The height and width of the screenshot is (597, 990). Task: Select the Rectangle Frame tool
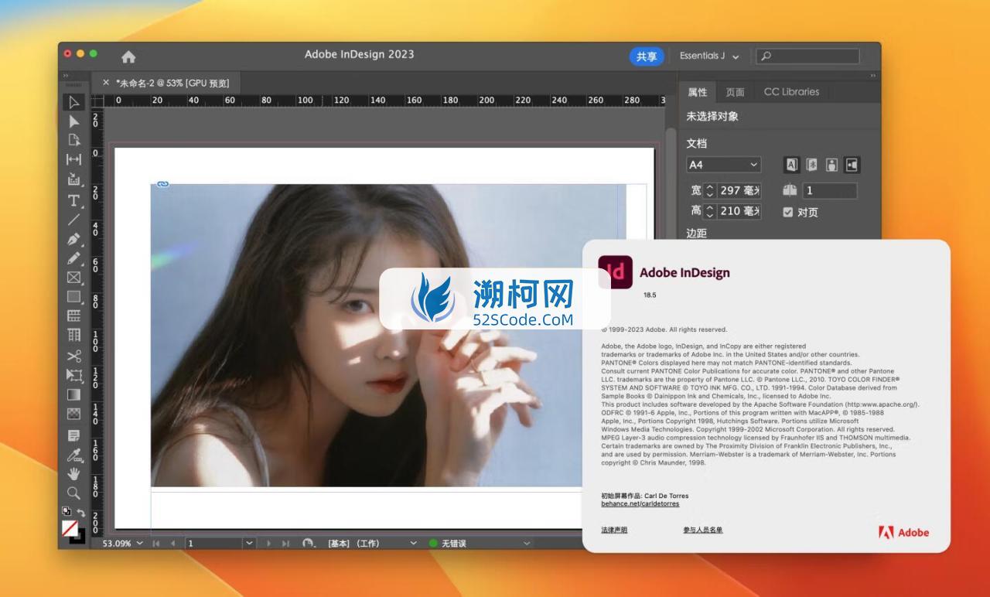pos(73,278)
